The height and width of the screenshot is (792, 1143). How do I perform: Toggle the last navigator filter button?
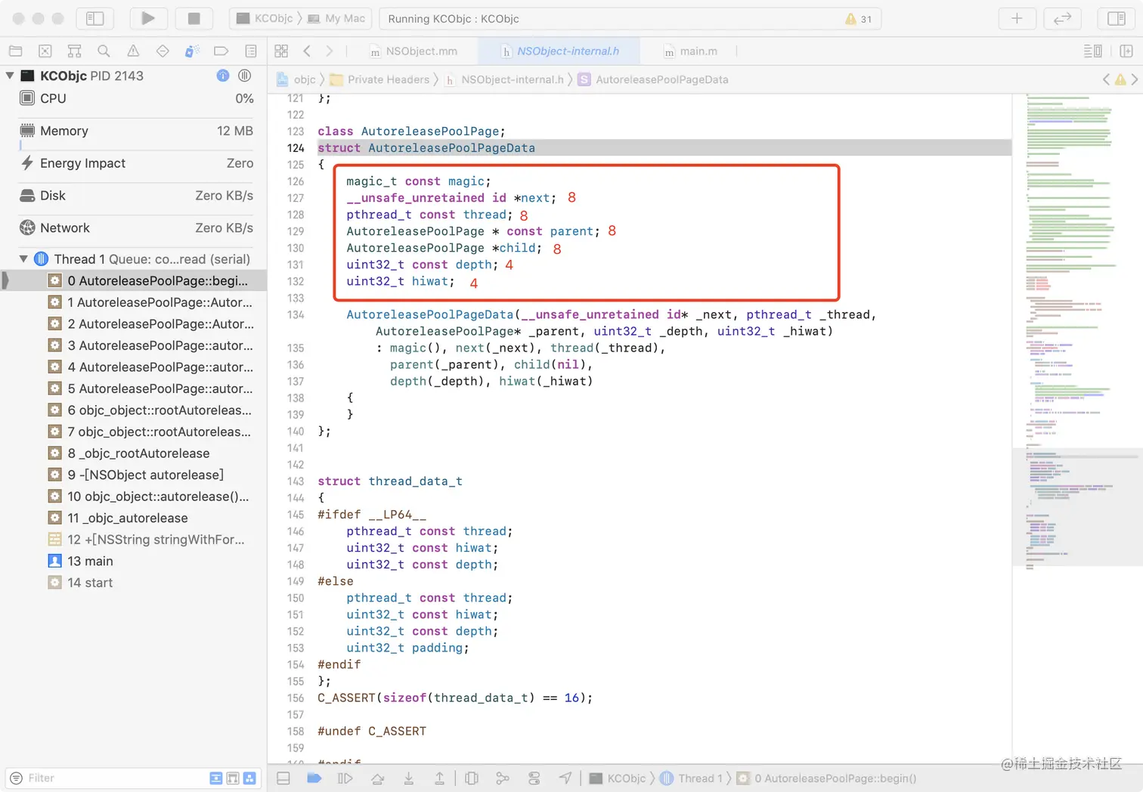click(249, 778)
